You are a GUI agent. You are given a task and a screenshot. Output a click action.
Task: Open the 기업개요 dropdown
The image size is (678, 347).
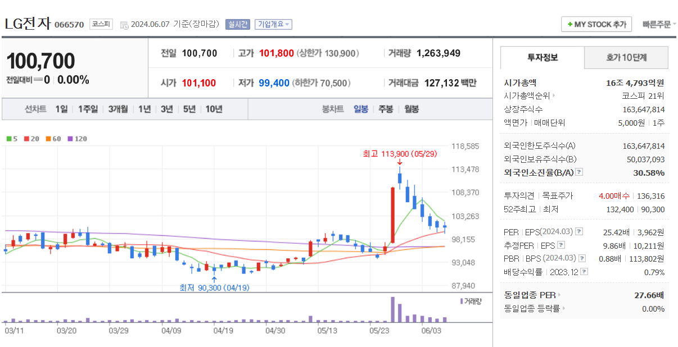pyautogui.click(x=273, y=25)
